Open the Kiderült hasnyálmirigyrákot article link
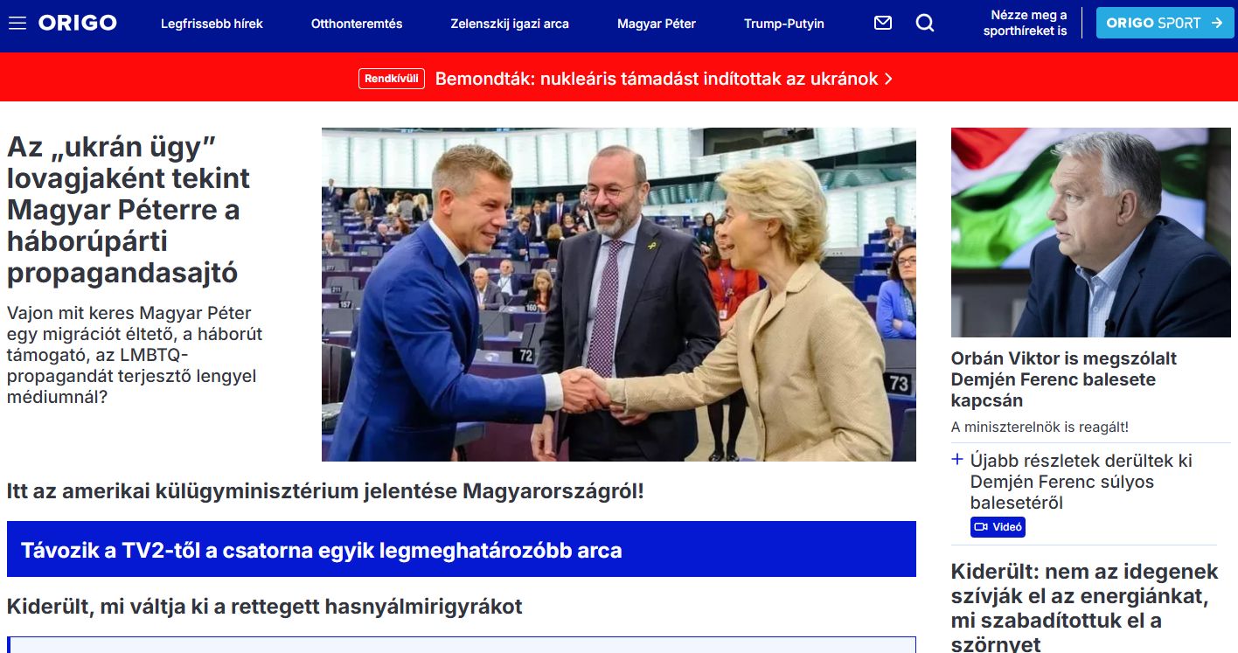This screenshot has width=1238, height=653. click(265, 606)
